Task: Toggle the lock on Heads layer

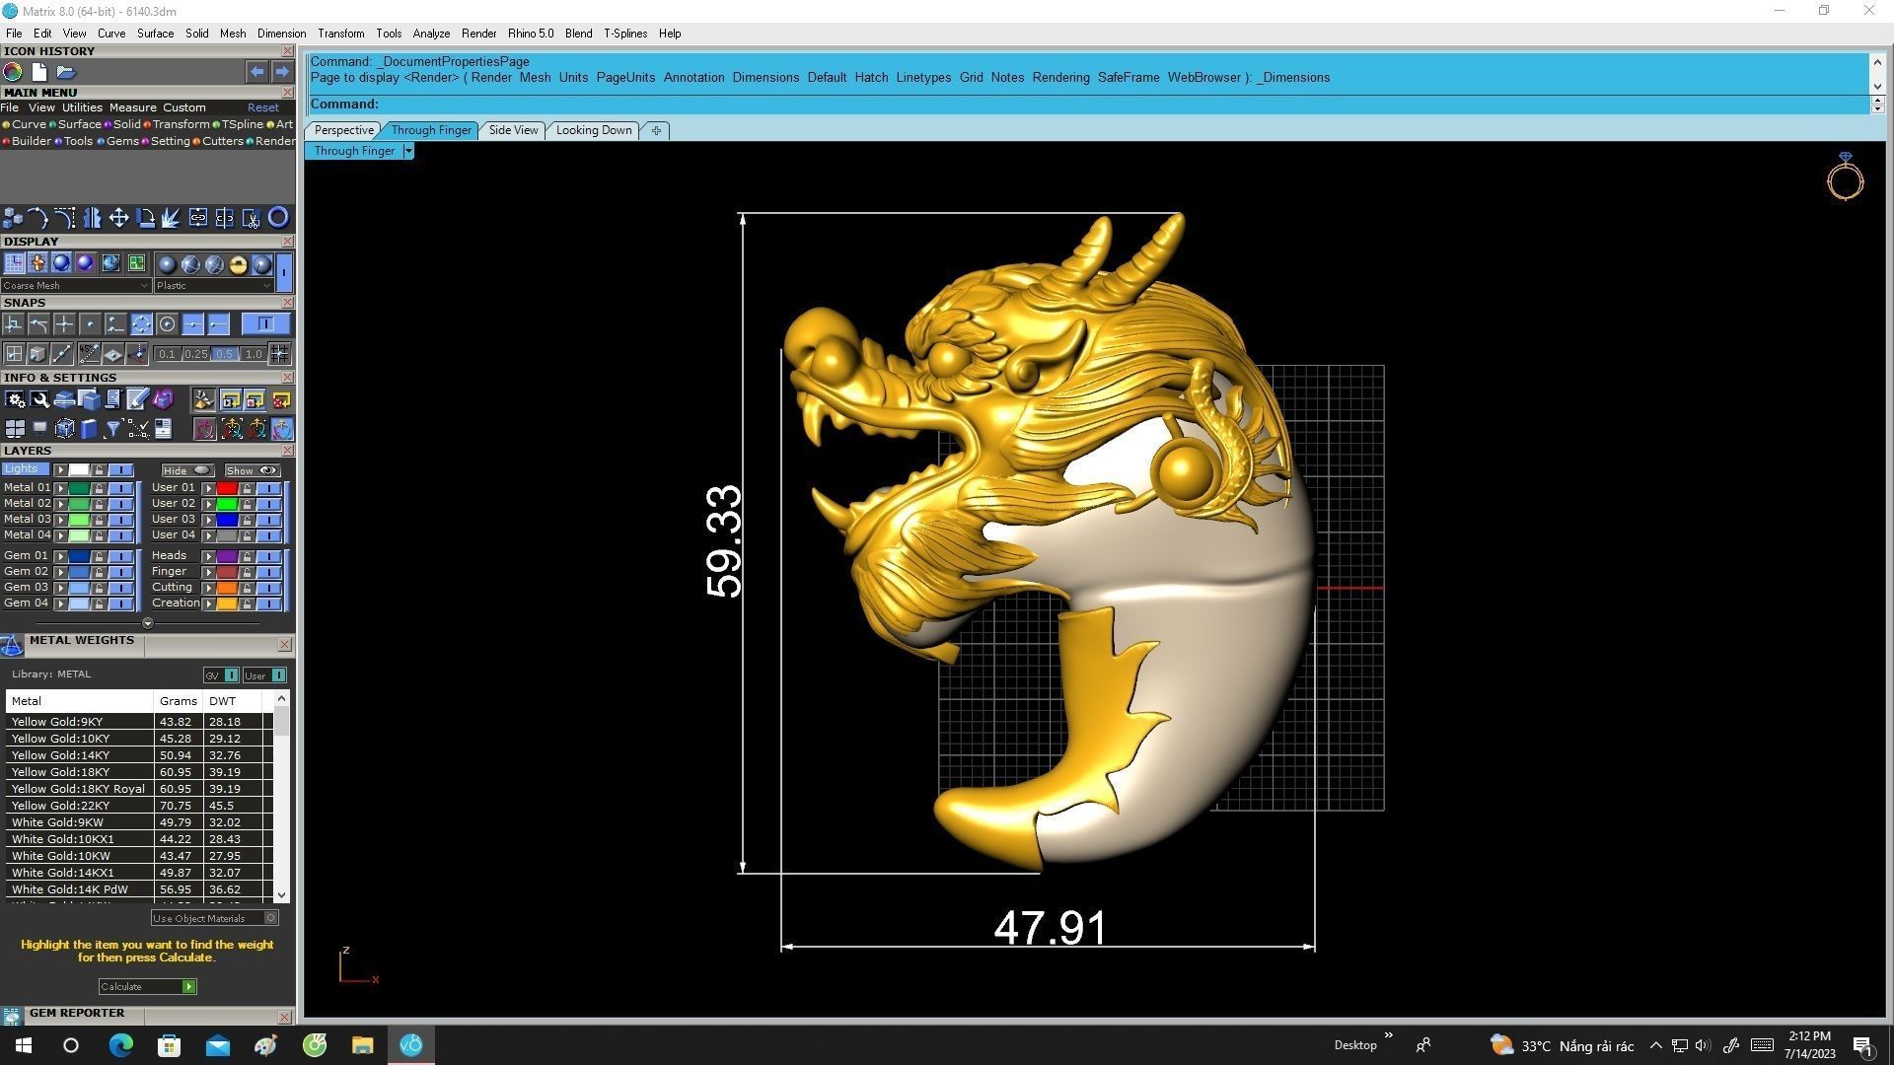Action: tap(247, 556)
